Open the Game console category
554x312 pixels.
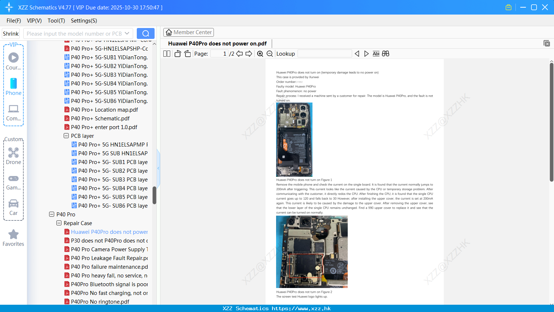[13, 182]
